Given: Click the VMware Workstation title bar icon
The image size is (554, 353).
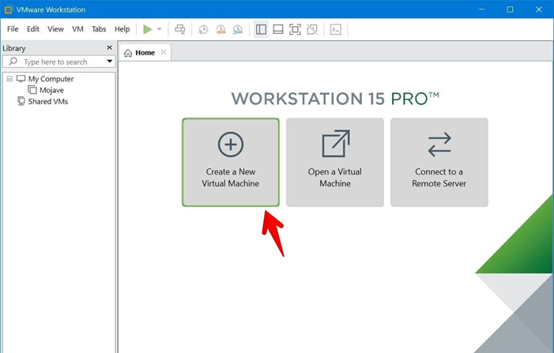Looking at the screenshot, I should tap(8, 9).
